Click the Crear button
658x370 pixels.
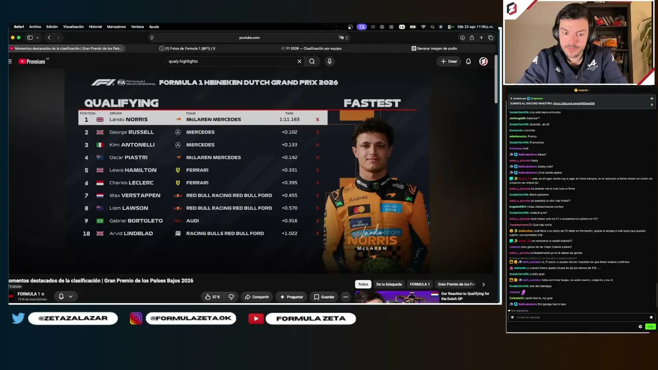coord(449,61)
